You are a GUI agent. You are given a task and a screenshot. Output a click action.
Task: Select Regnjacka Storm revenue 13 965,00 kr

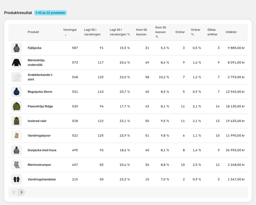point(235,92)
